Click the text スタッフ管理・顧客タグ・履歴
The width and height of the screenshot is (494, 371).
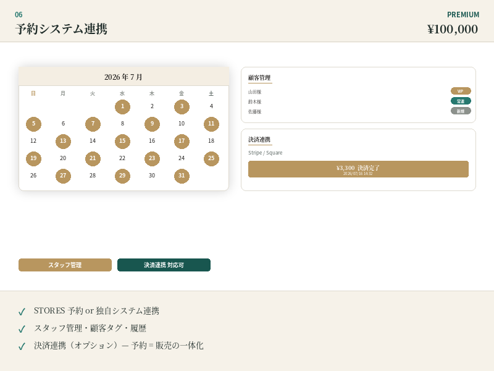(90, 328)
